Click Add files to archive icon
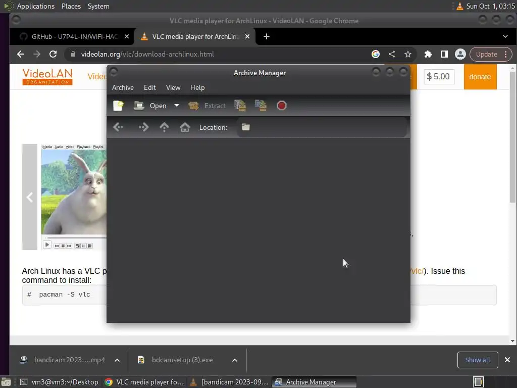The image size is (517, 388). (x=240, y=106)
